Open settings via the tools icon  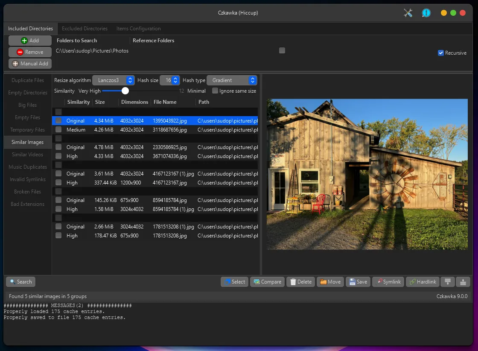click(x=408, y=13)
